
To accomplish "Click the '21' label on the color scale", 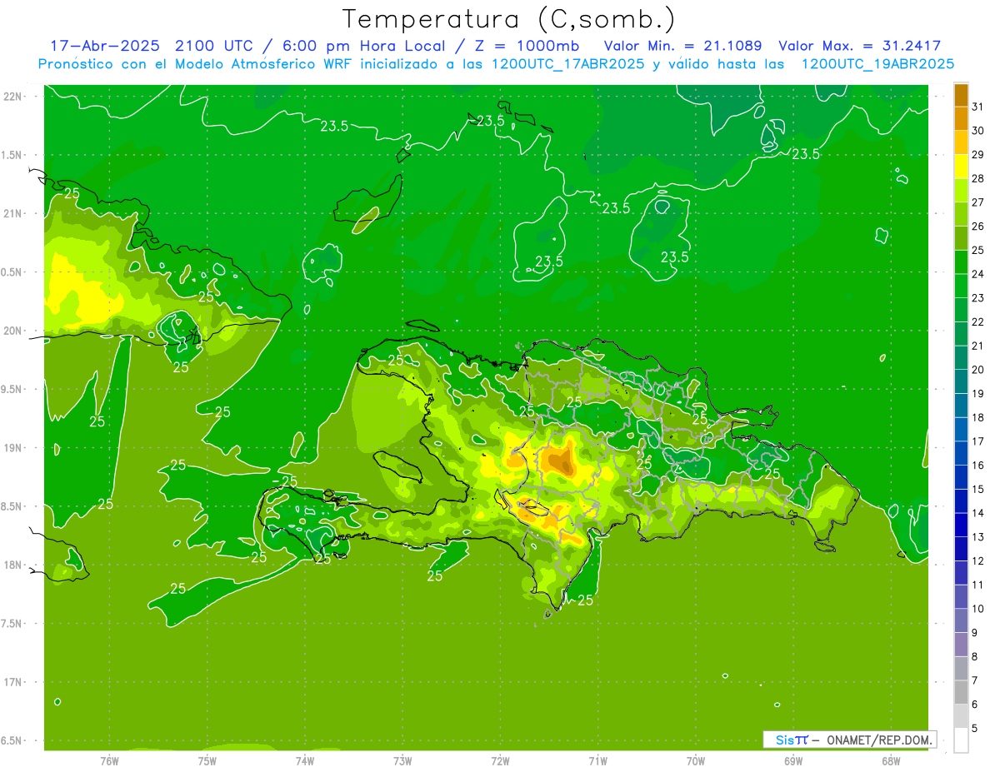I will click(977, 346).
